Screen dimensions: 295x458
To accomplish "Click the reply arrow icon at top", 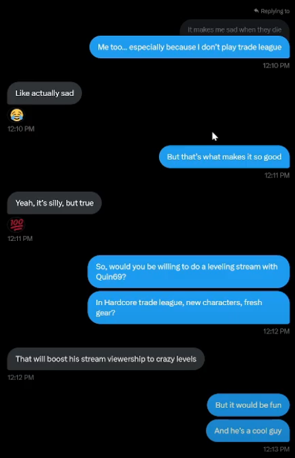I will (256, 11).
